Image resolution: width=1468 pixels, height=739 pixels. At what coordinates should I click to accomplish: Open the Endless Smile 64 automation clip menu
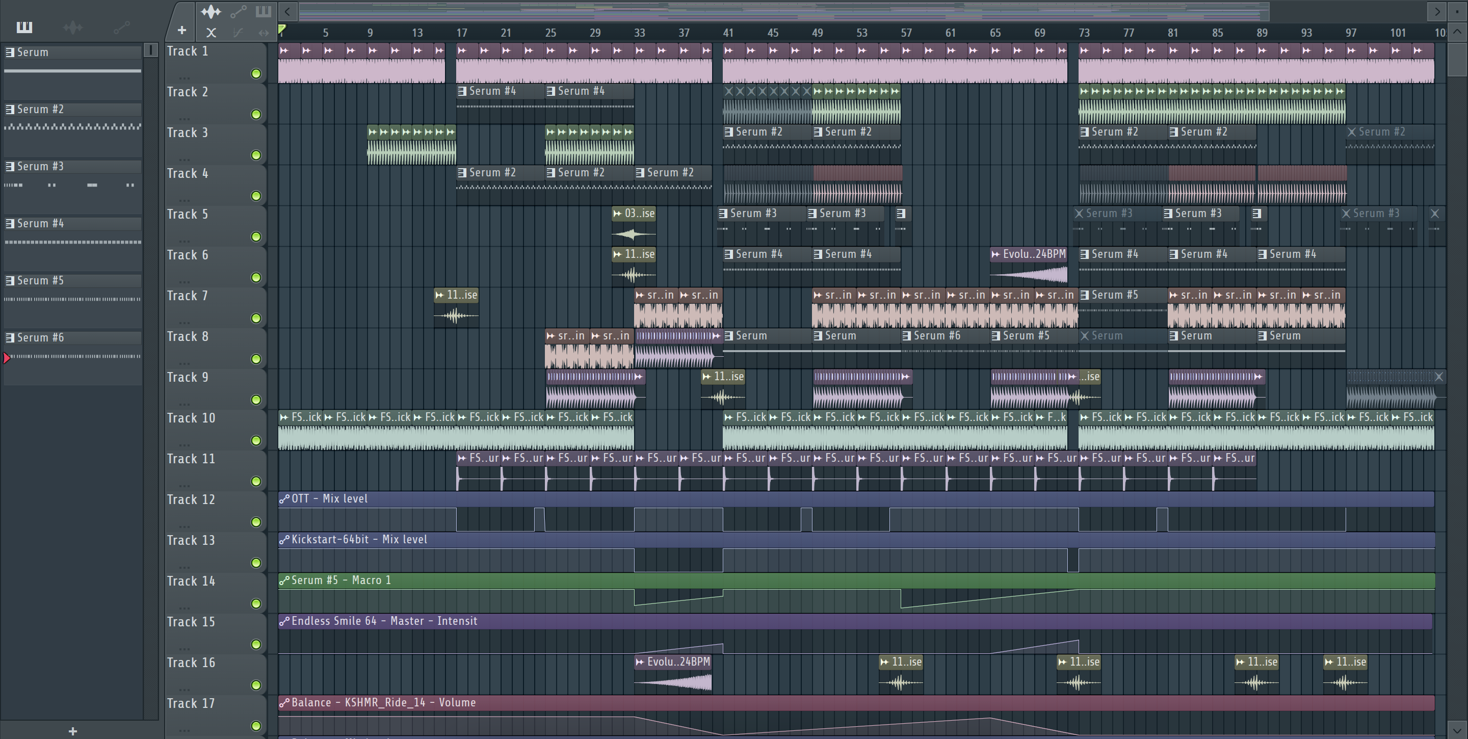click(x=284, y=621)
